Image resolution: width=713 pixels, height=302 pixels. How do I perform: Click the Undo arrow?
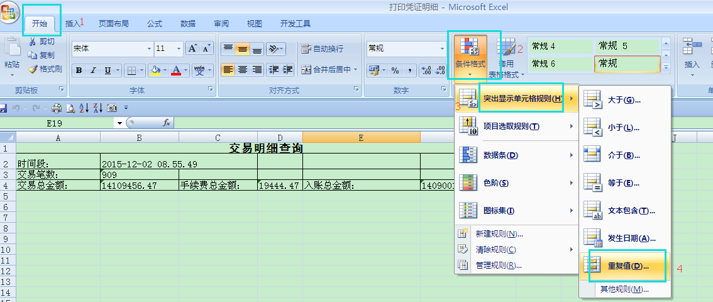16,108
